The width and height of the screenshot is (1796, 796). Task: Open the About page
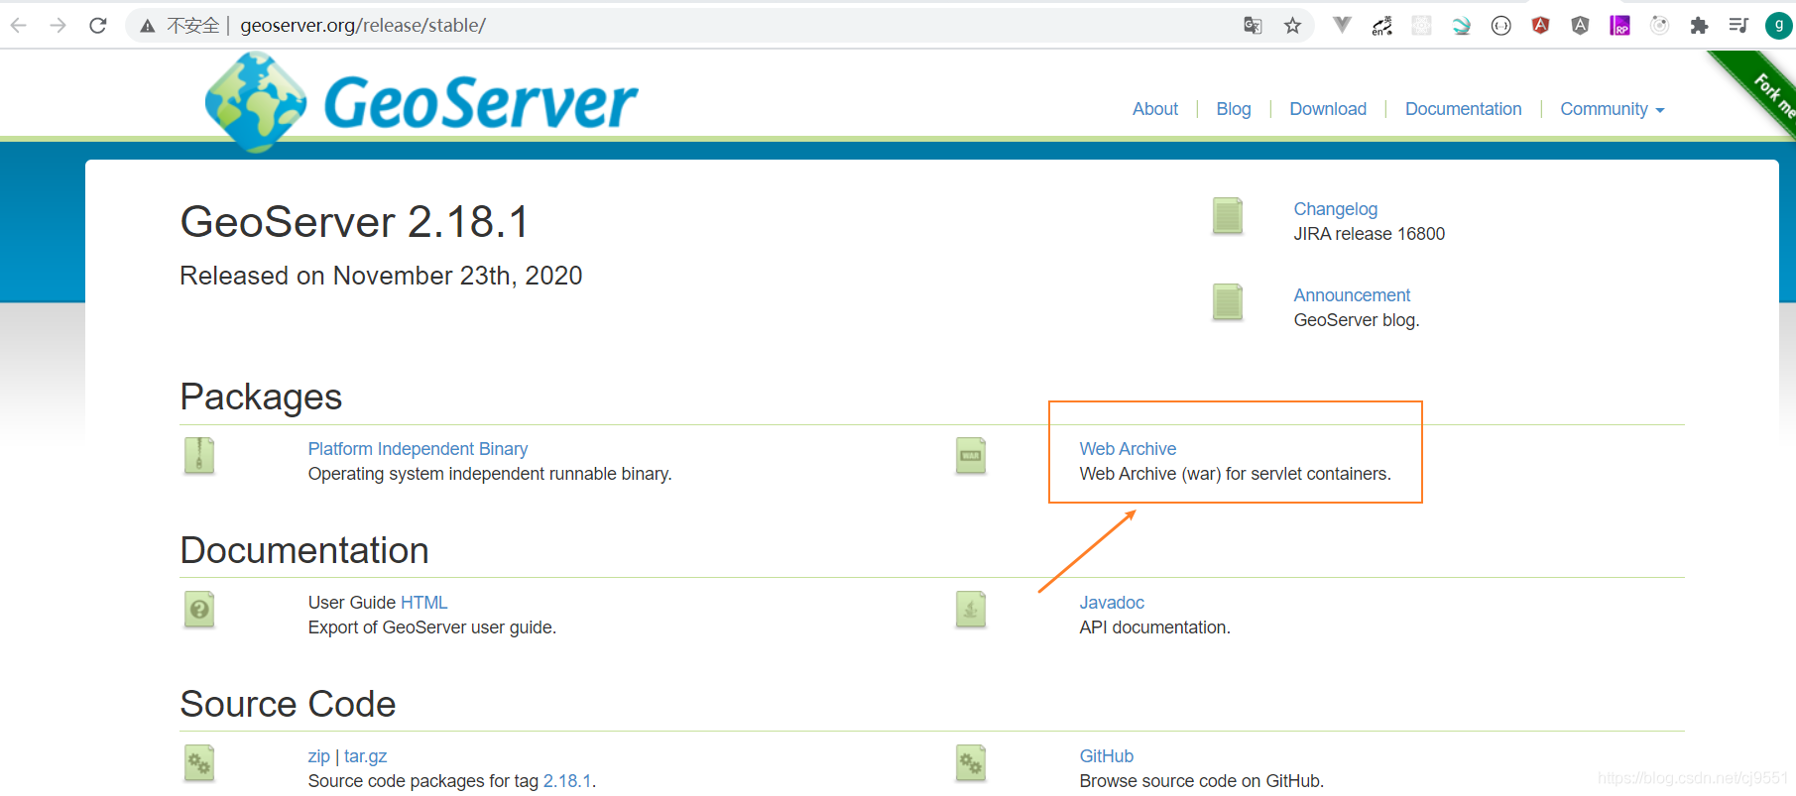[x=1155, y=109]
